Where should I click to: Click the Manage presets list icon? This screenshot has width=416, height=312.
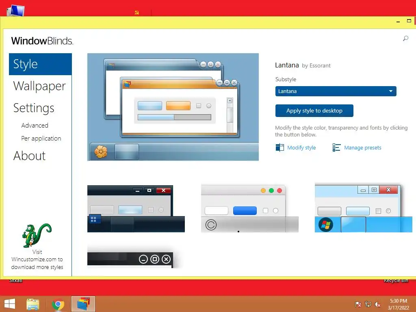pos(336,147)
